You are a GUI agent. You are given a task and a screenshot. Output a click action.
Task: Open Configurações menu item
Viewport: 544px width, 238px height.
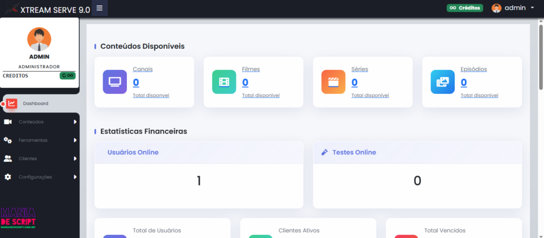[x=35, y=177]
